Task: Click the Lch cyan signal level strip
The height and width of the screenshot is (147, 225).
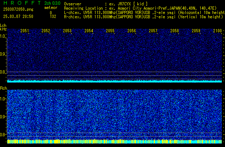Action: tap(114, 81)
